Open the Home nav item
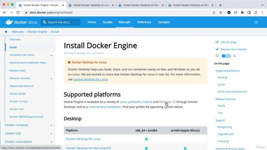 coord(92,22)
